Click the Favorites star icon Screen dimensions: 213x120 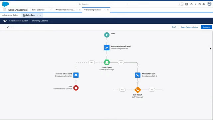tap(179, 4)
